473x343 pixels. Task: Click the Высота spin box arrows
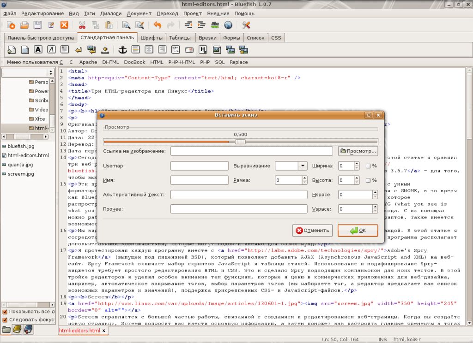pyautogui.click(x=357, y=180)
